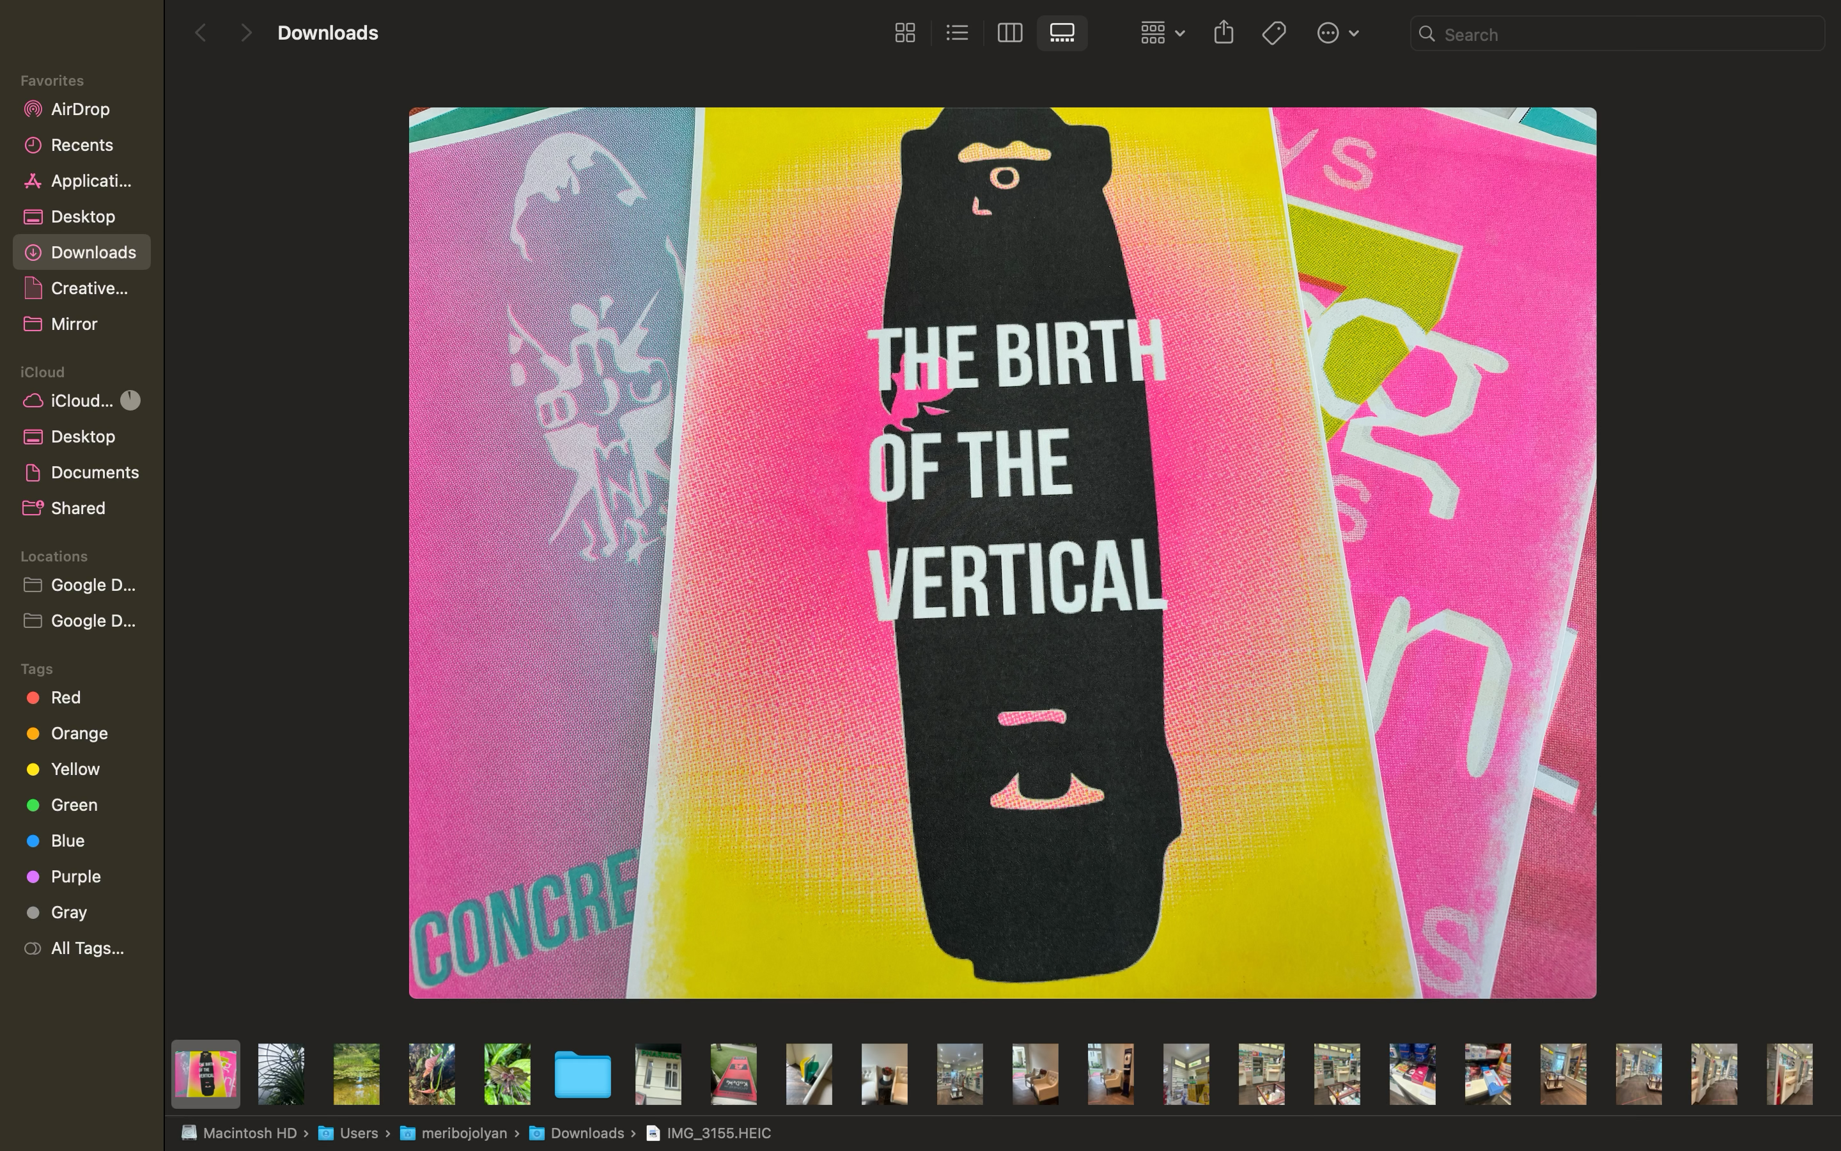
Task: Open Recents in the sidebar
Action: 81,145
